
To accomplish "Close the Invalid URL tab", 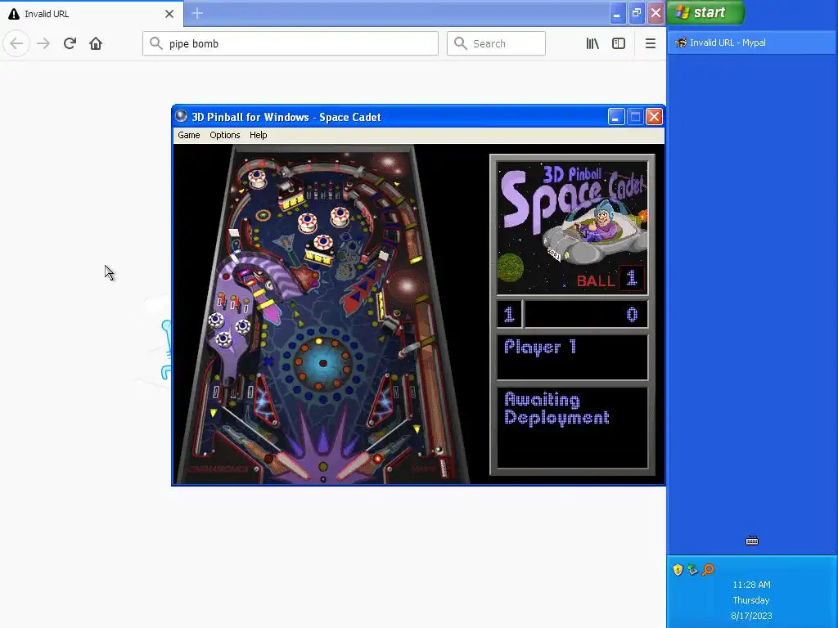I will [169, 14].
